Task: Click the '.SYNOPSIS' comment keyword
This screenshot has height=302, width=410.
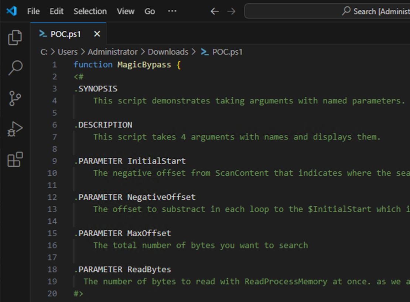Action: 96,89
